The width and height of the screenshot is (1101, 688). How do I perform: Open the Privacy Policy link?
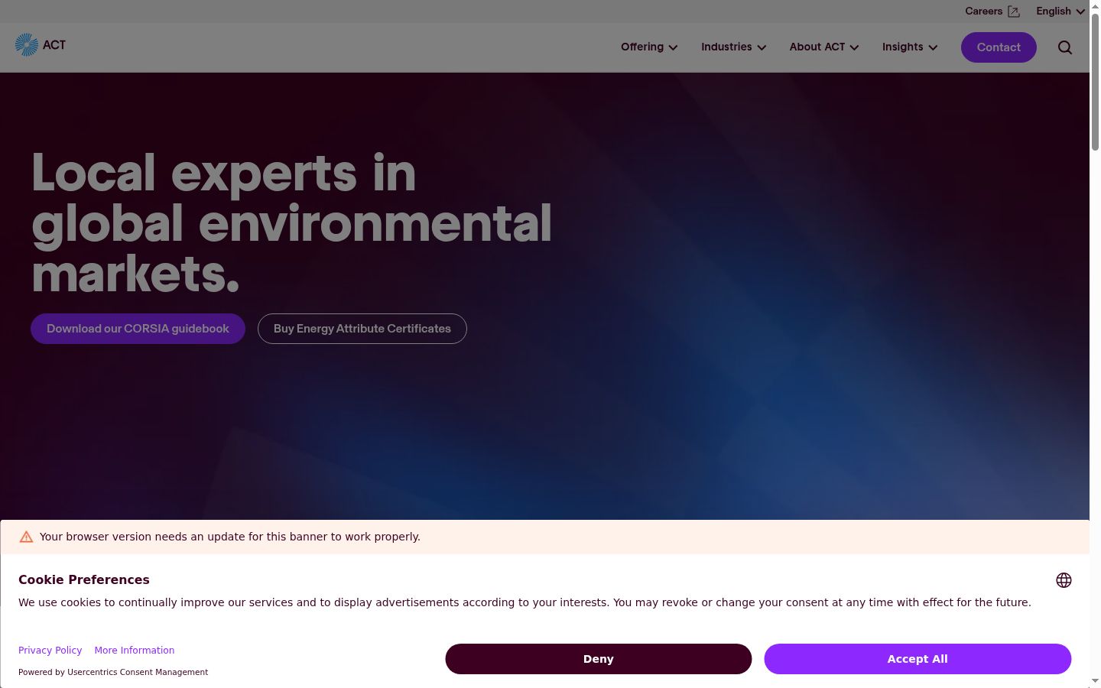(x=50, y=651)
